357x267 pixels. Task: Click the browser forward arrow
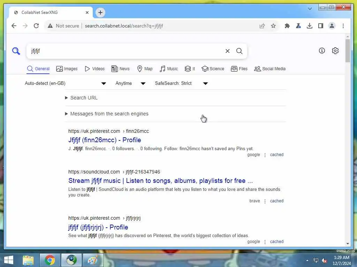(x=25, y=26)
